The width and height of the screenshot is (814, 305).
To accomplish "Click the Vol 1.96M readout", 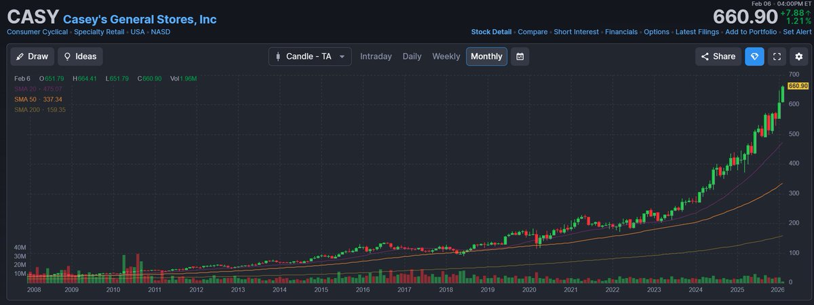I will pyautogui.click(x=182, y=79).
